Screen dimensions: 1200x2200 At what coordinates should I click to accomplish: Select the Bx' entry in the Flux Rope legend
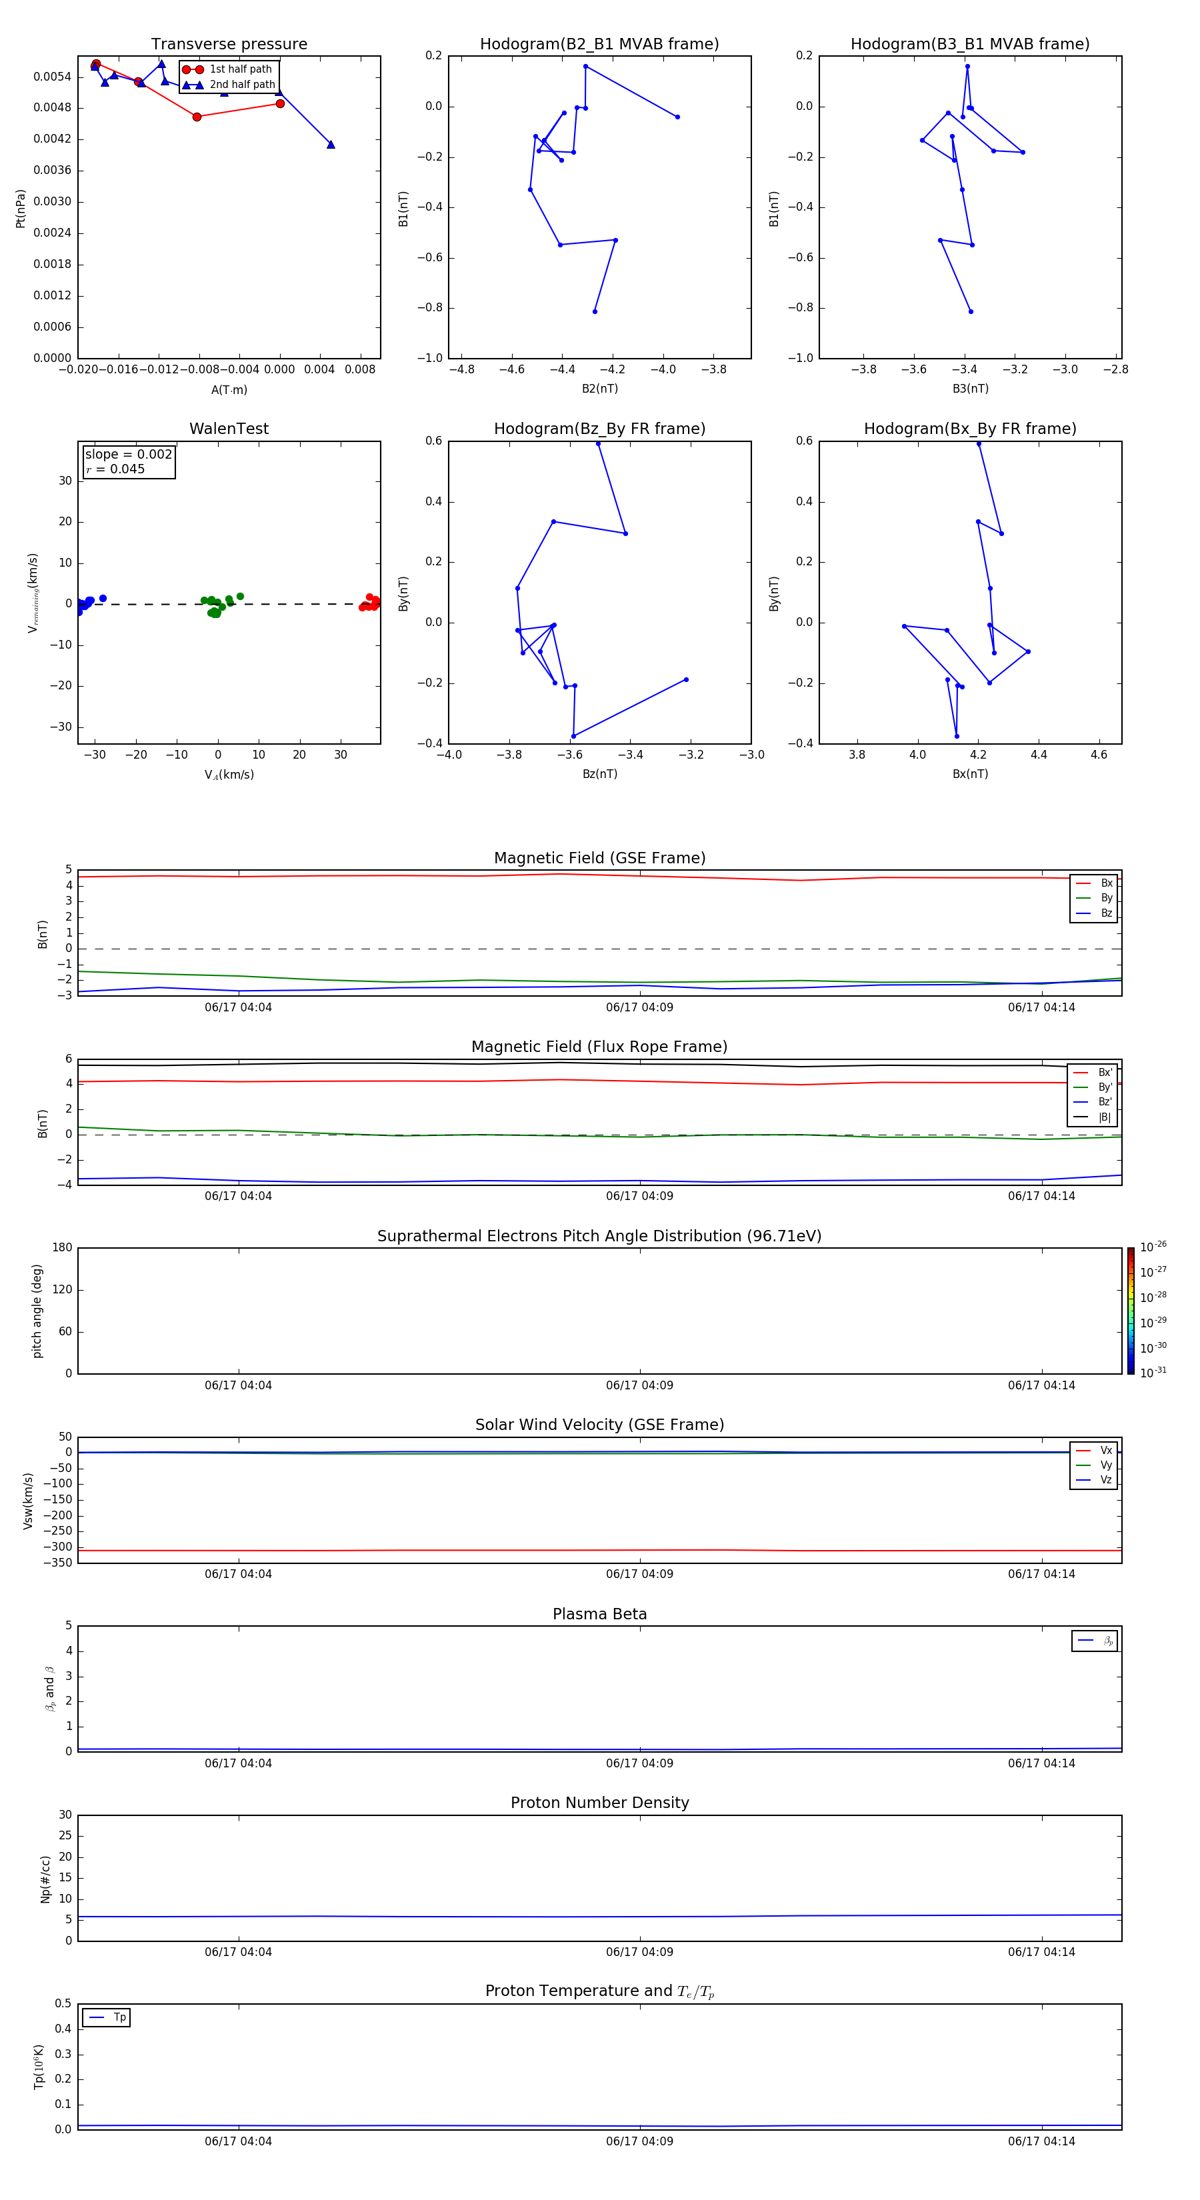coord(1093,1073)
